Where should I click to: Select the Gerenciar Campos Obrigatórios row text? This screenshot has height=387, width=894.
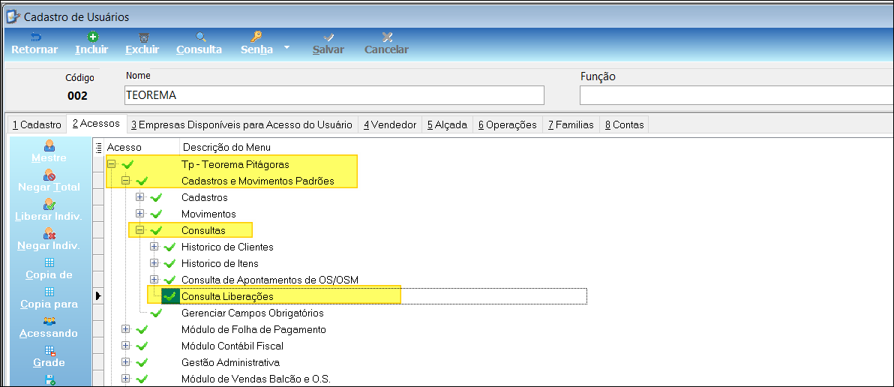point(253,313)
